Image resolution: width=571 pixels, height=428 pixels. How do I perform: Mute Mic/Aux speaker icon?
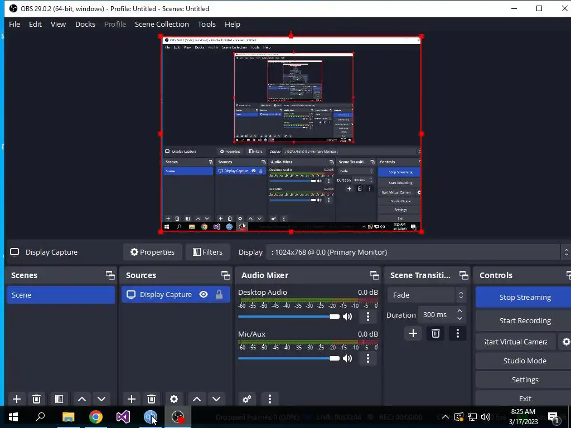347,358
